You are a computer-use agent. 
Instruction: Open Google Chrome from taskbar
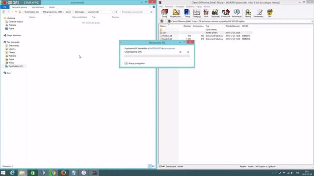coord(53,173)
